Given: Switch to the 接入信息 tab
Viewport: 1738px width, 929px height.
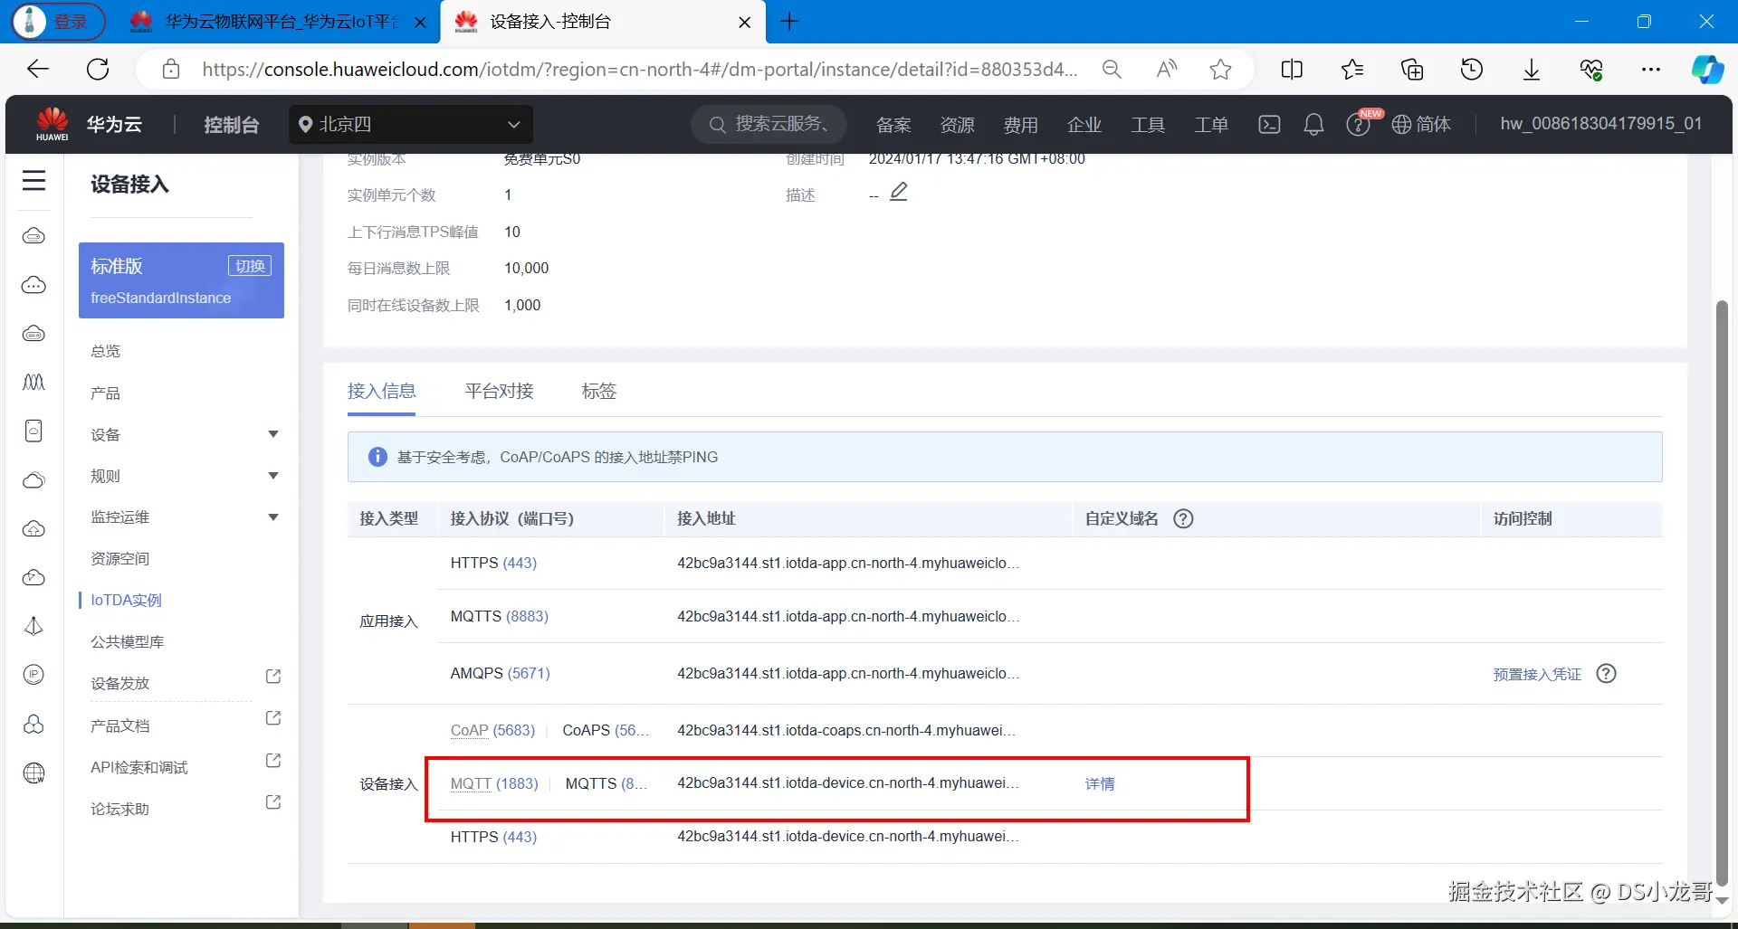Looking at the screenshot, I should click(381, 391).
